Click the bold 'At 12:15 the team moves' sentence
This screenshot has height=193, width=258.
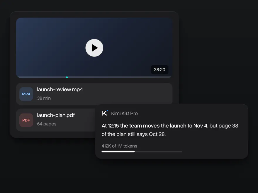click(155, 126)
